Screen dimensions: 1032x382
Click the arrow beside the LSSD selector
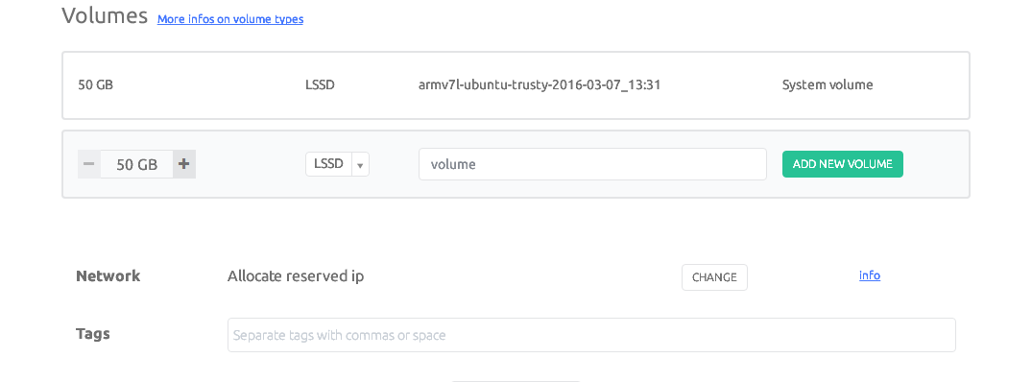coord(361,164)
